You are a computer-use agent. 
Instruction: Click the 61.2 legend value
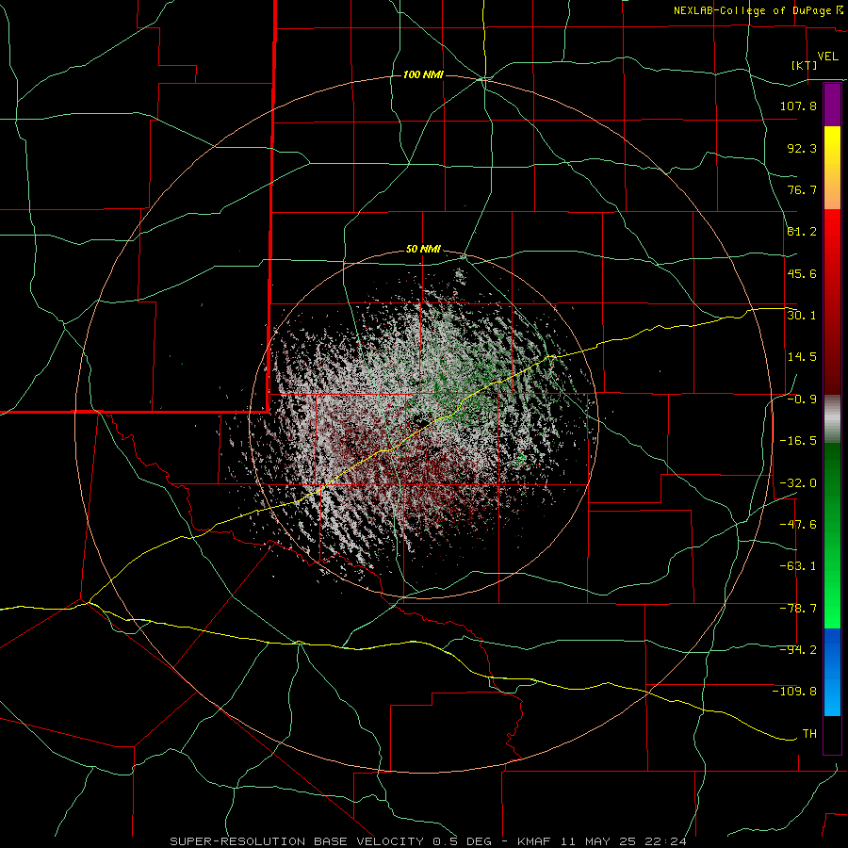tap(802, 232)
